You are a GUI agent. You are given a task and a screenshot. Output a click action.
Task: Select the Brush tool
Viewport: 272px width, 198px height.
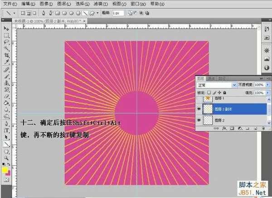(x=6, y=76)
